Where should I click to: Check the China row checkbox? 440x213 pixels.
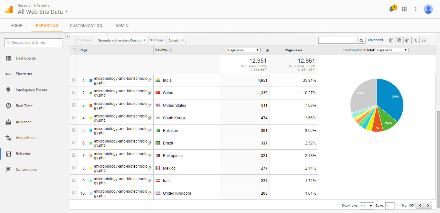[x=74, y=92]
